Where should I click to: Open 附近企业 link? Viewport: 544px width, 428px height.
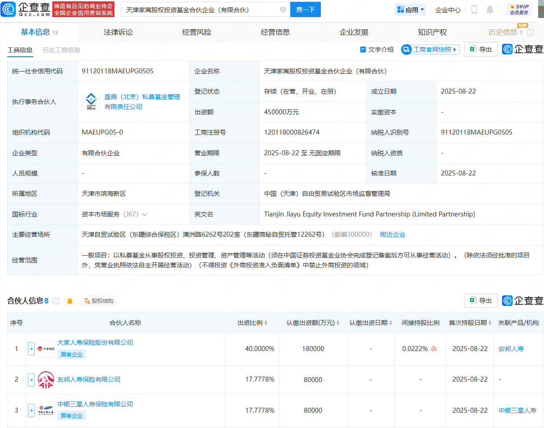393,234
